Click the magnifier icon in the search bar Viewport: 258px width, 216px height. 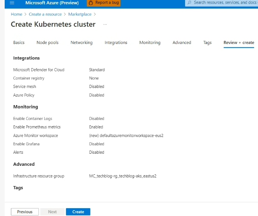(x=189, y=3)
